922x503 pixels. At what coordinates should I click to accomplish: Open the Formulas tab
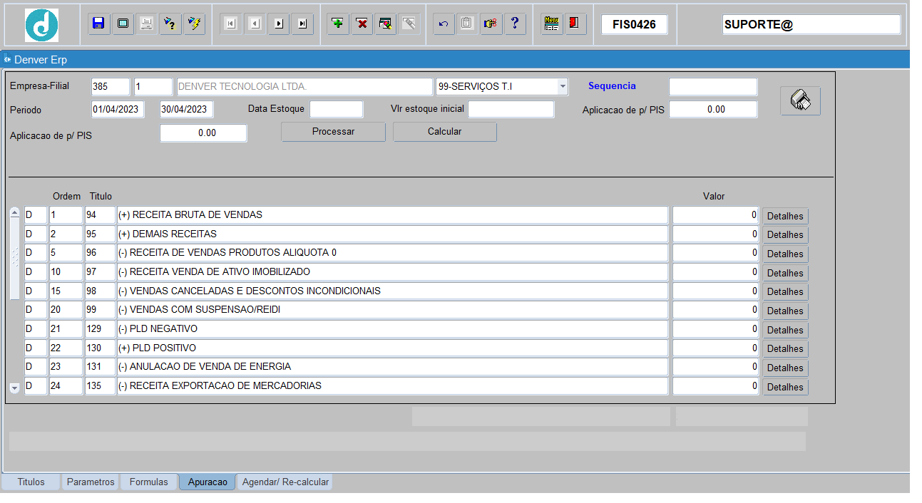pos(149,482)
